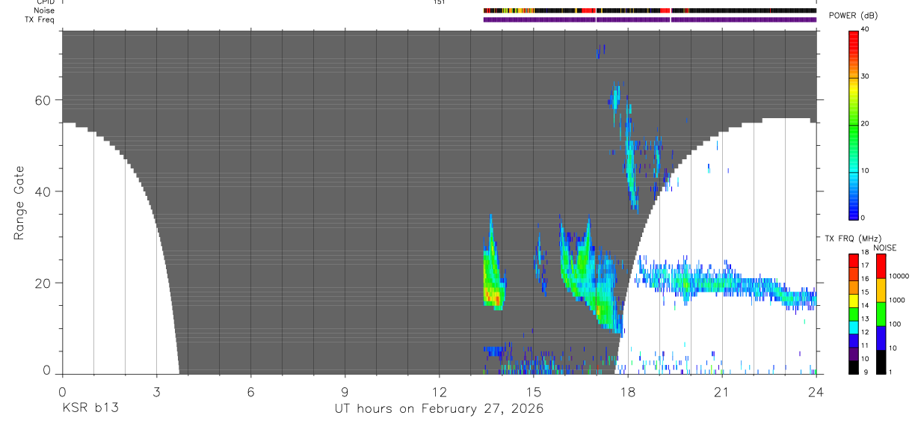Click the 1000 label on the NOISE scale
Image resolution: width=918 pixels, height=424 pixels.
[897, 300]
